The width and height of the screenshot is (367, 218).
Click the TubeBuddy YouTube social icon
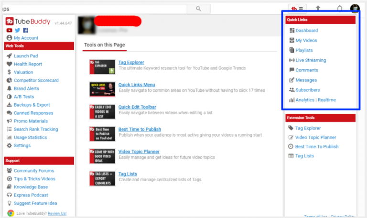[x=9, y=30]
